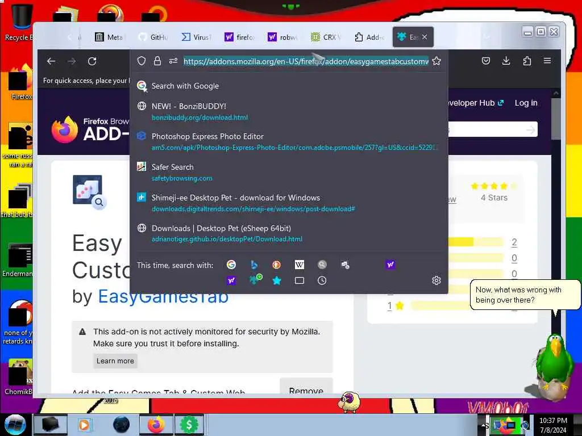Reload the current page
This screenshot has width=582, height=436.
click(x=92, y=61)
